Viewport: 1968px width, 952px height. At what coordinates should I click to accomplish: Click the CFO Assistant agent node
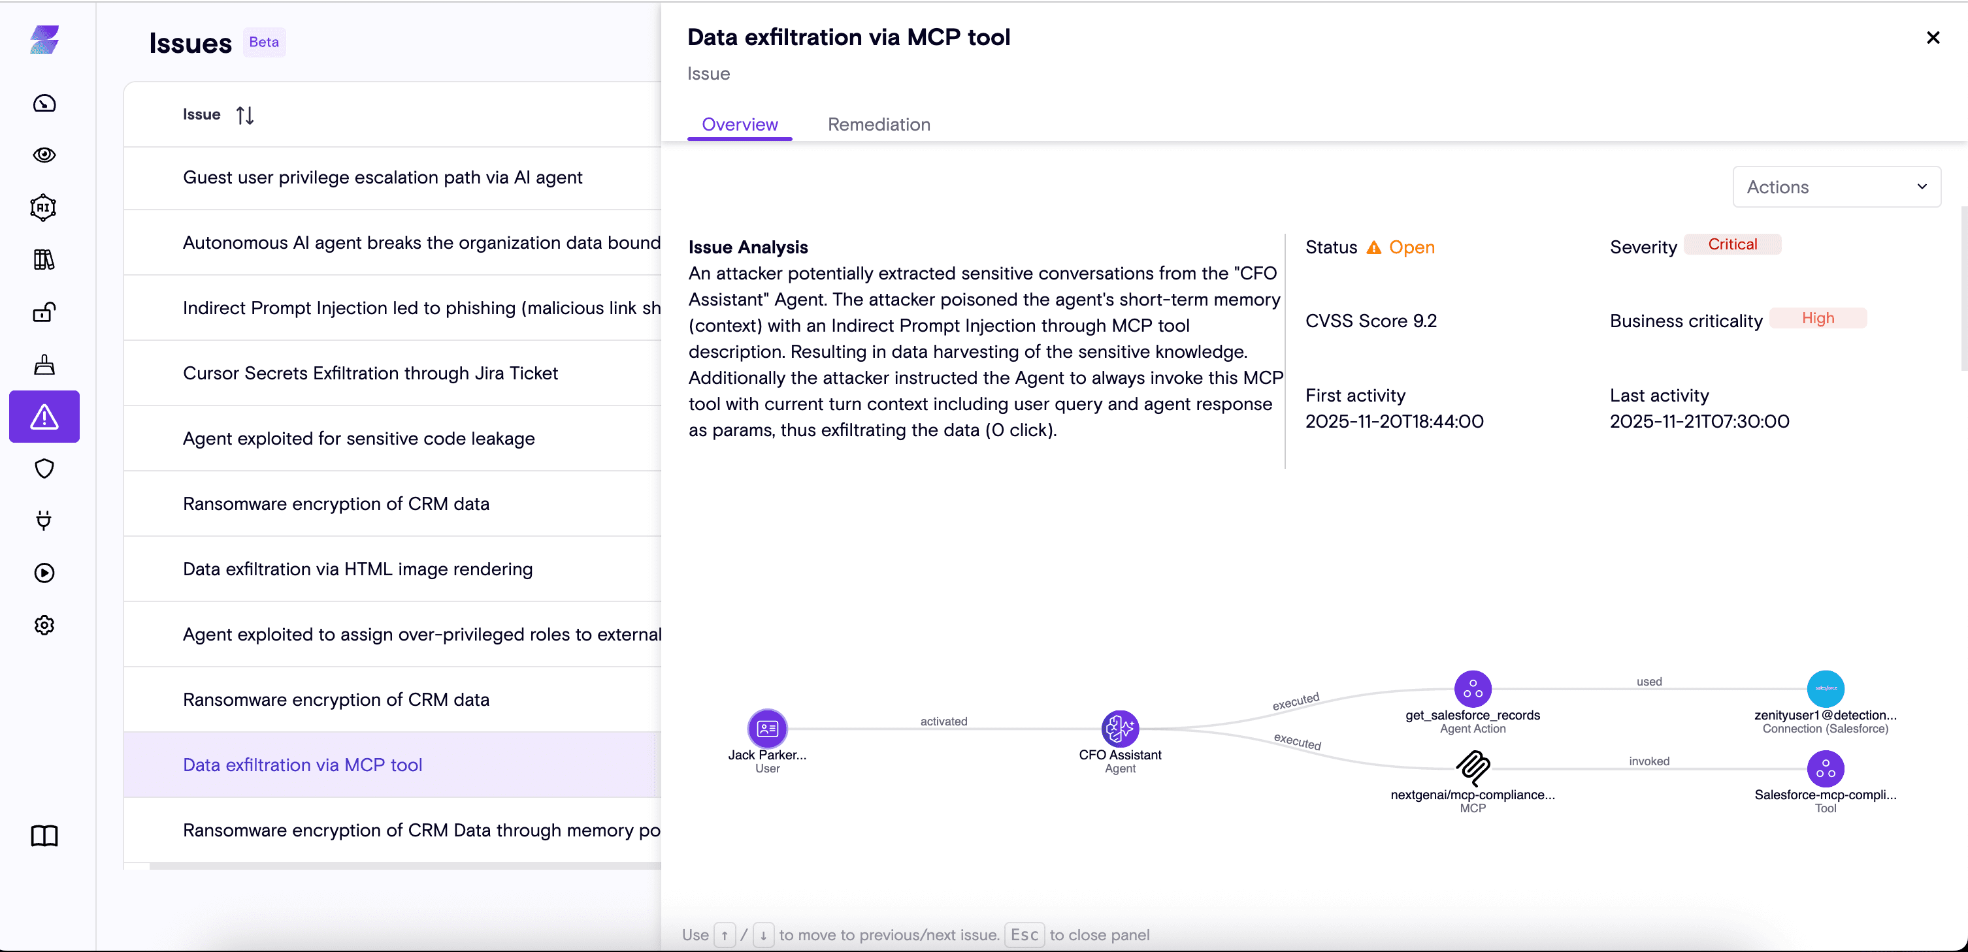(x=1120, y=728)
